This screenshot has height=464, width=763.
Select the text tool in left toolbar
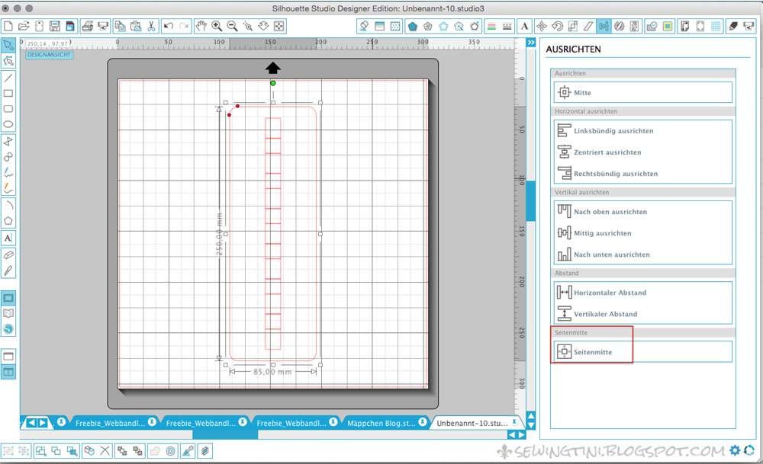pos(8,238)
